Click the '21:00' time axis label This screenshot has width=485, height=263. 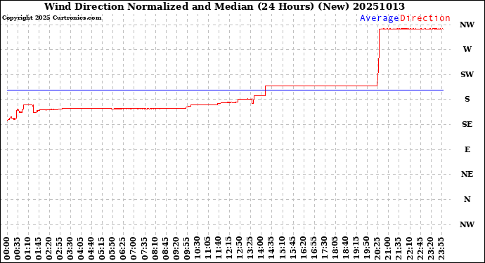[x=387, y=248]
